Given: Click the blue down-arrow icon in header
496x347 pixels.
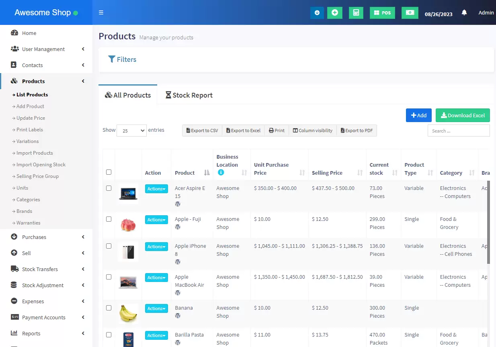Looking at the screenshot, I should click(x=317, y=13).
